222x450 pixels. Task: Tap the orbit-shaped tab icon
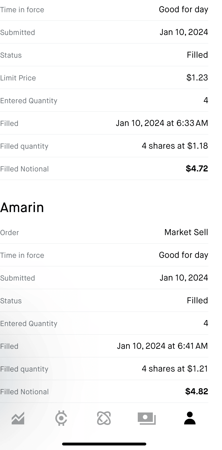[x=104, y=418]
